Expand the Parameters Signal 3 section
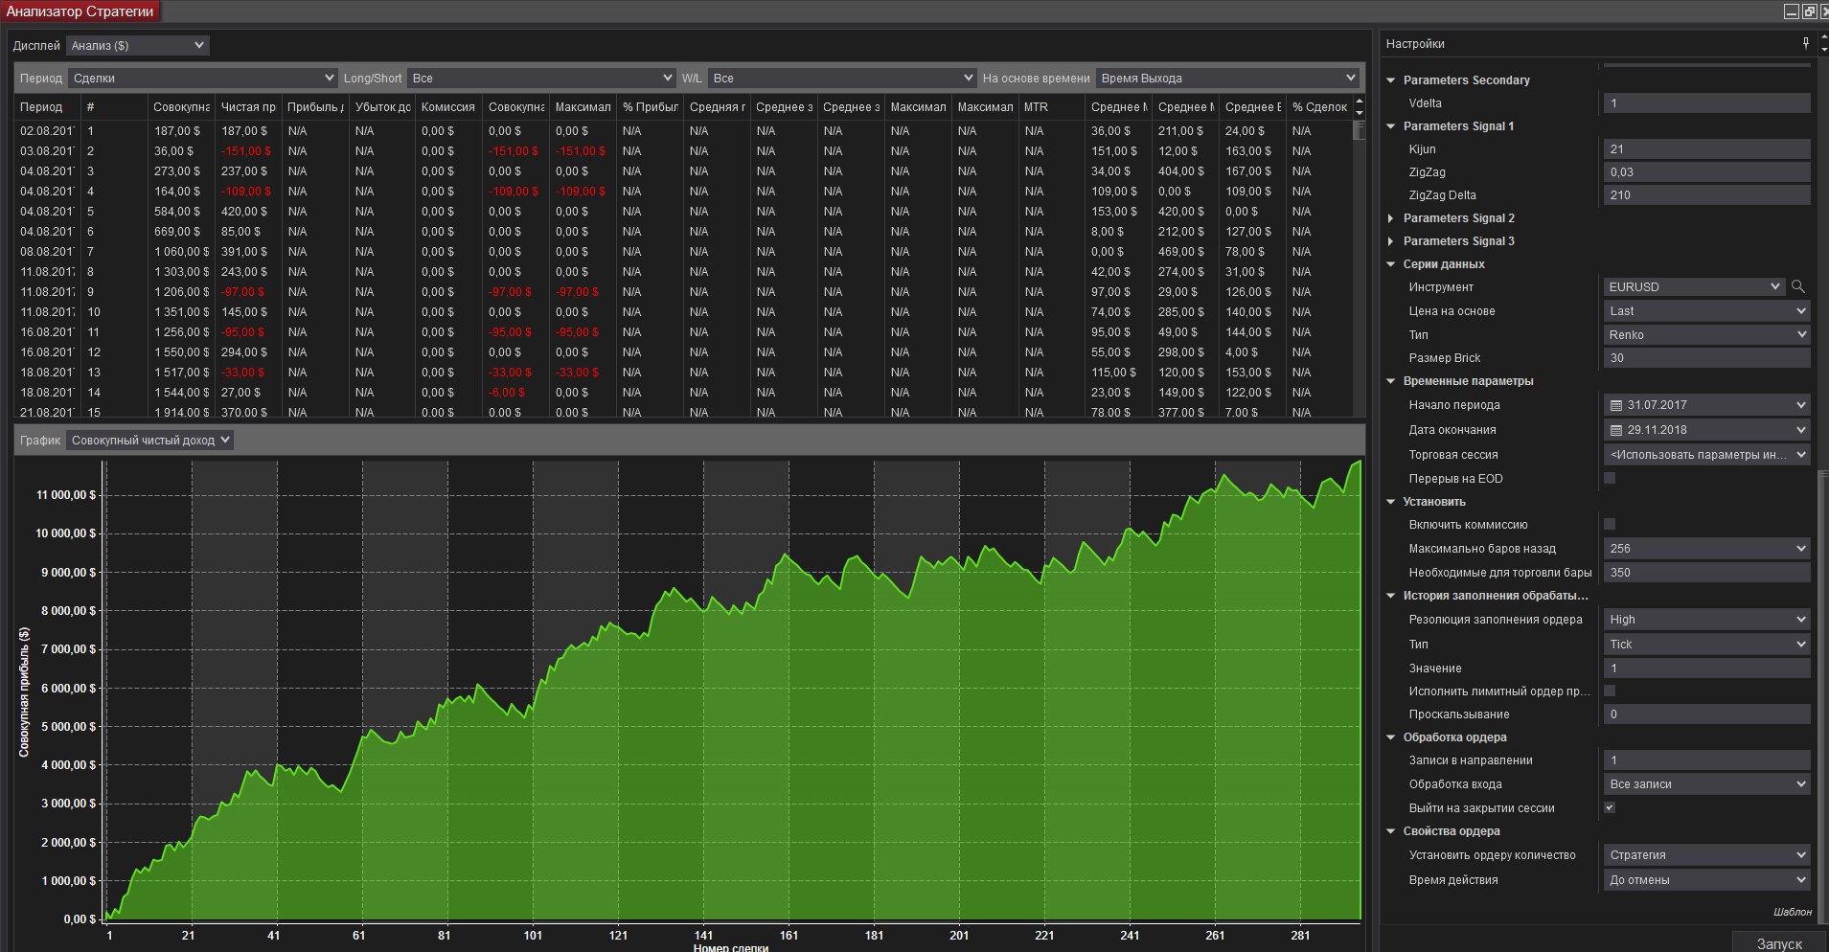 pos(1390,241)
